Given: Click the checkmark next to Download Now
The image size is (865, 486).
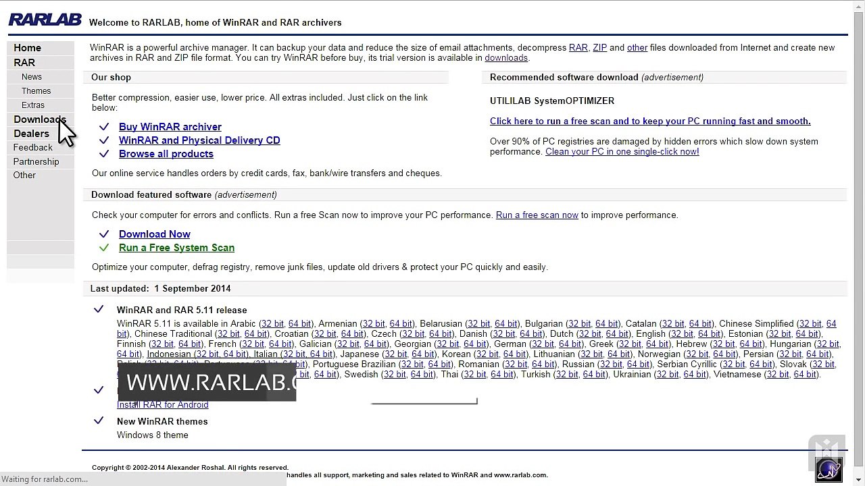Looking at the screenshot, I should 104,234.
